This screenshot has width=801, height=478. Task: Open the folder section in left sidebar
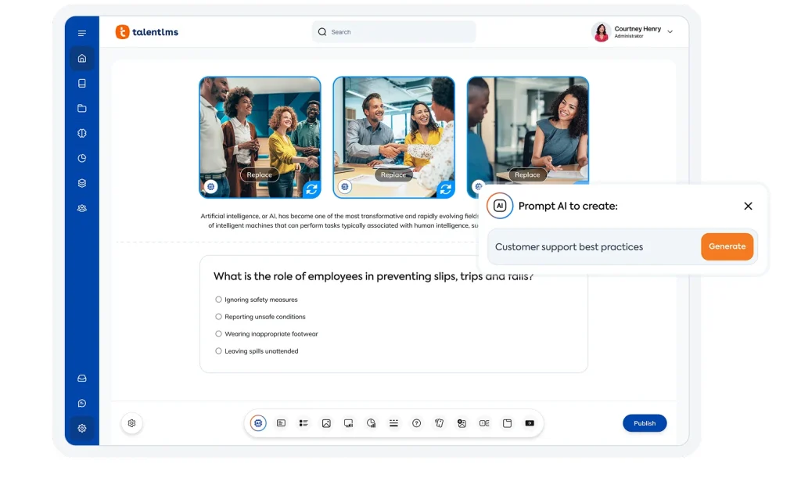tap(82, 109)
